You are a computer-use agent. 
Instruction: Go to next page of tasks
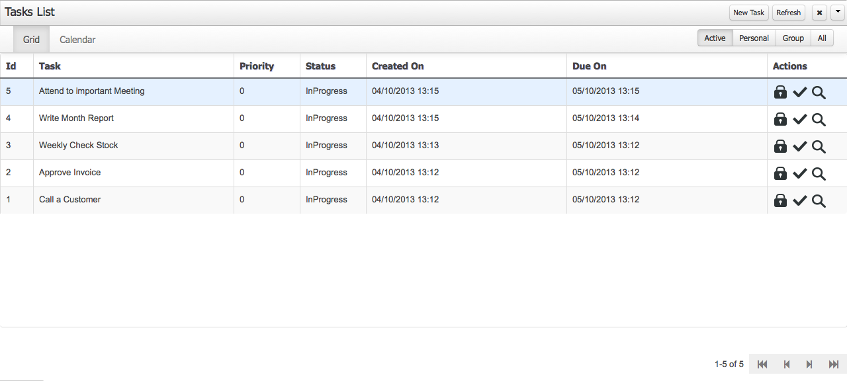tap(809, 364)
